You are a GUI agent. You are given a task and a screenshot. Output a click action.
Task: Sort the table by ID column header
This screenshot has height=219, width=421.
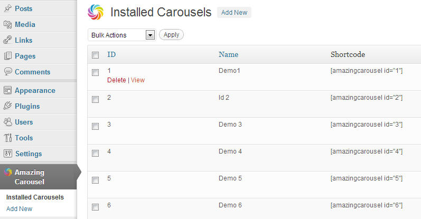coord(111,54)
